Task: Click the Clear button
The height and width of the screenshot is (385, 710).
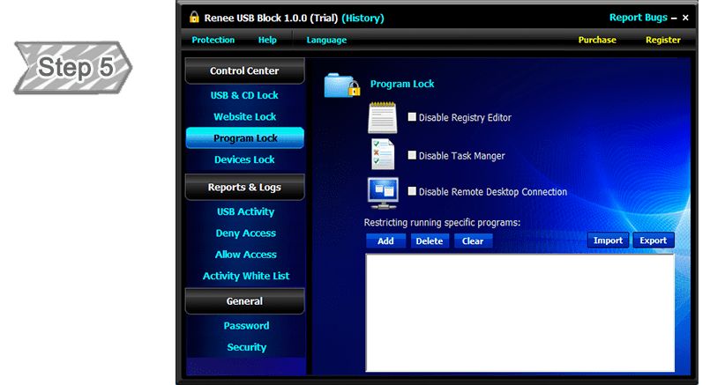Action: tap(473, 241)
